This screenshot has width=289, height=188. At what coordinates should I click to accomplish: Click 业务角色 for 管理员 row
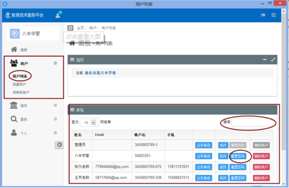pos(204,145)
